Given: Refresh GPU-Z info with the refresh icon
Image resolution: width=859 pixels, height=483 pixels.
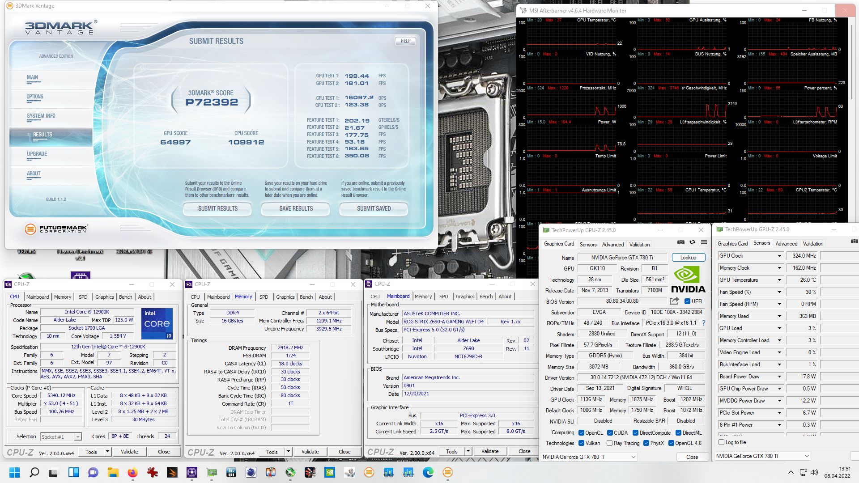Looking at the screenshot, I should click(x=692, y=242).
